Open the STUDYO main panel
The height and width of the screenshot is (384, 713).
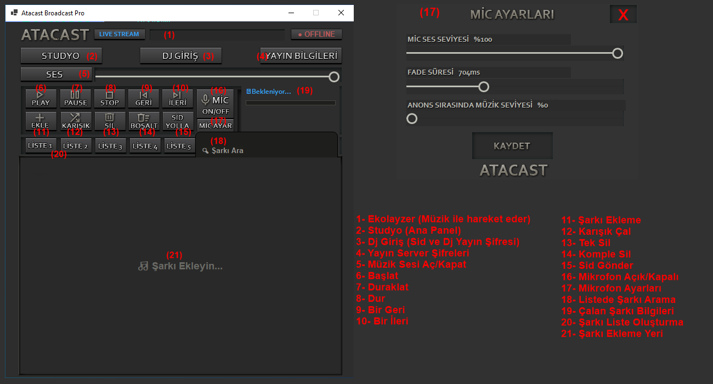coord(61,55)
